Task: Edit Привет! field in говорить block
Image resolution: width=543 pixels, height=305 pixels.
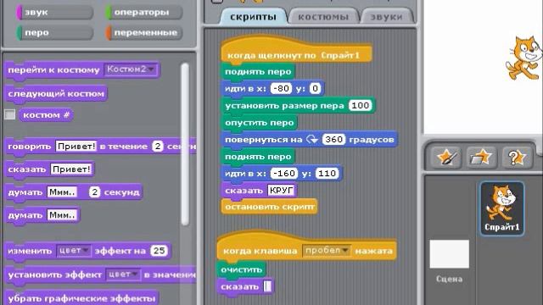Action: click(76, 147)
